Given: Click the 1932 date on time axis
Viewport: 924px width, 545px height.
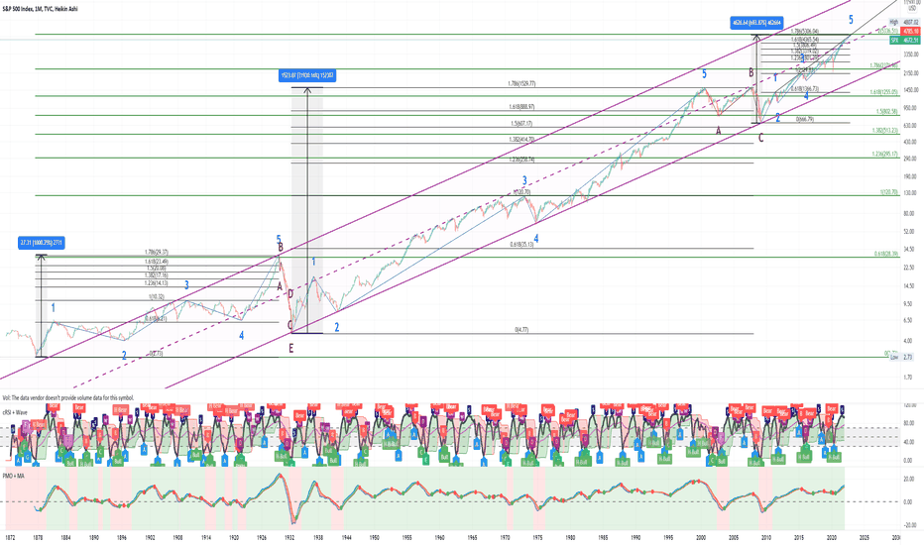Looking at the screenshot, I should click(289, 538).
